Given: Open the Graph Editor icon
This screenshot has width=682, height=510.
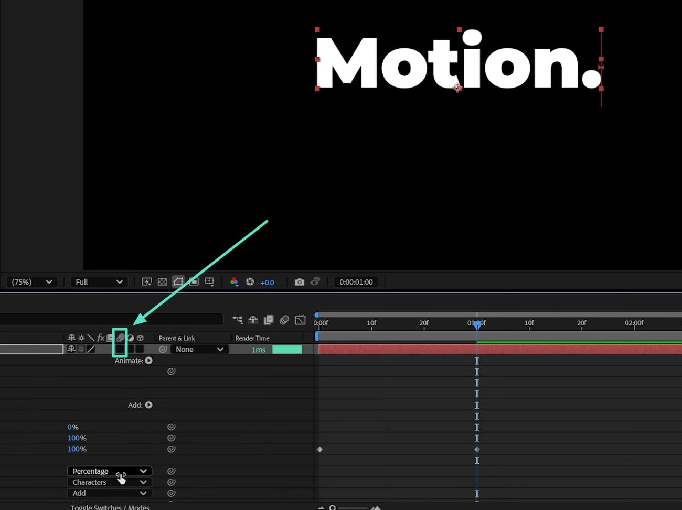Looking at the screenshot, I should click(x=300, y=320).
